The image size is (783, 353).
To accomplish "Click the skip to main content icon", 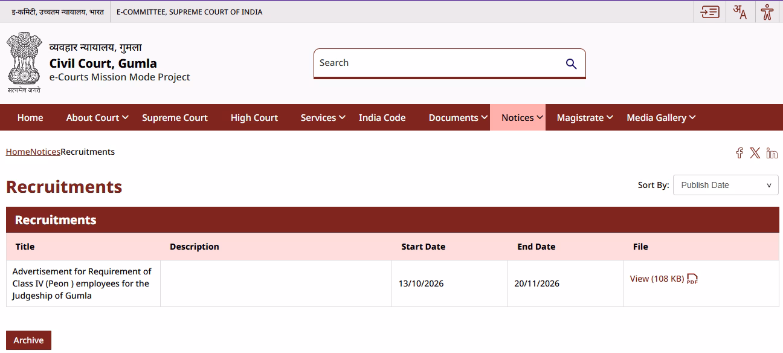I will [710, 11].
